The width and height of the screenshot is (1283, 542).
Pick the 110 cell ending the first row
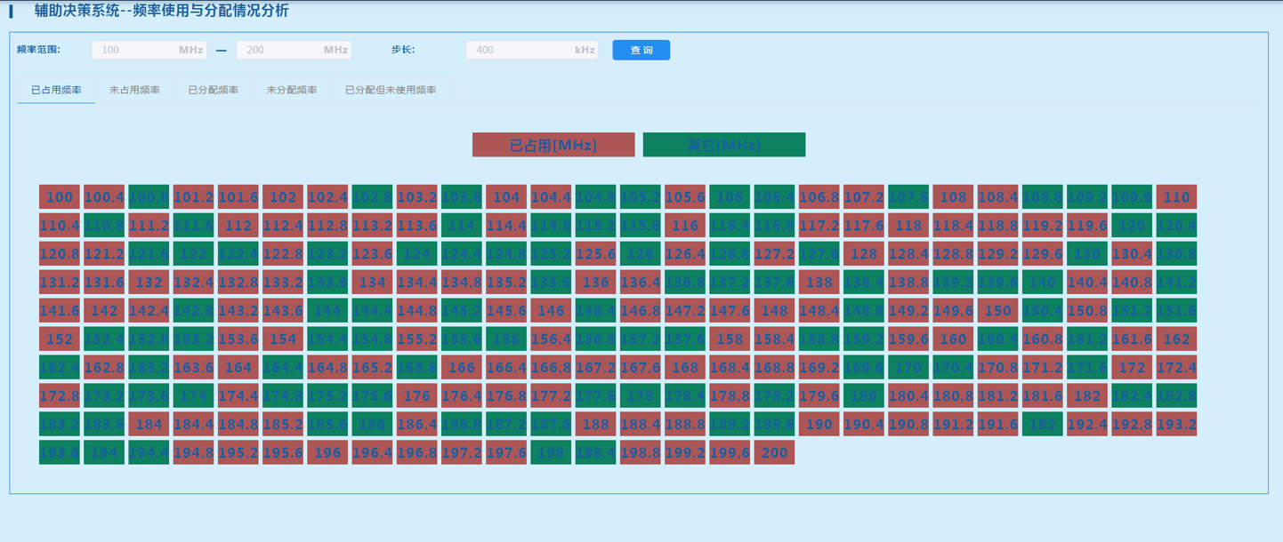click(1176, 197)
